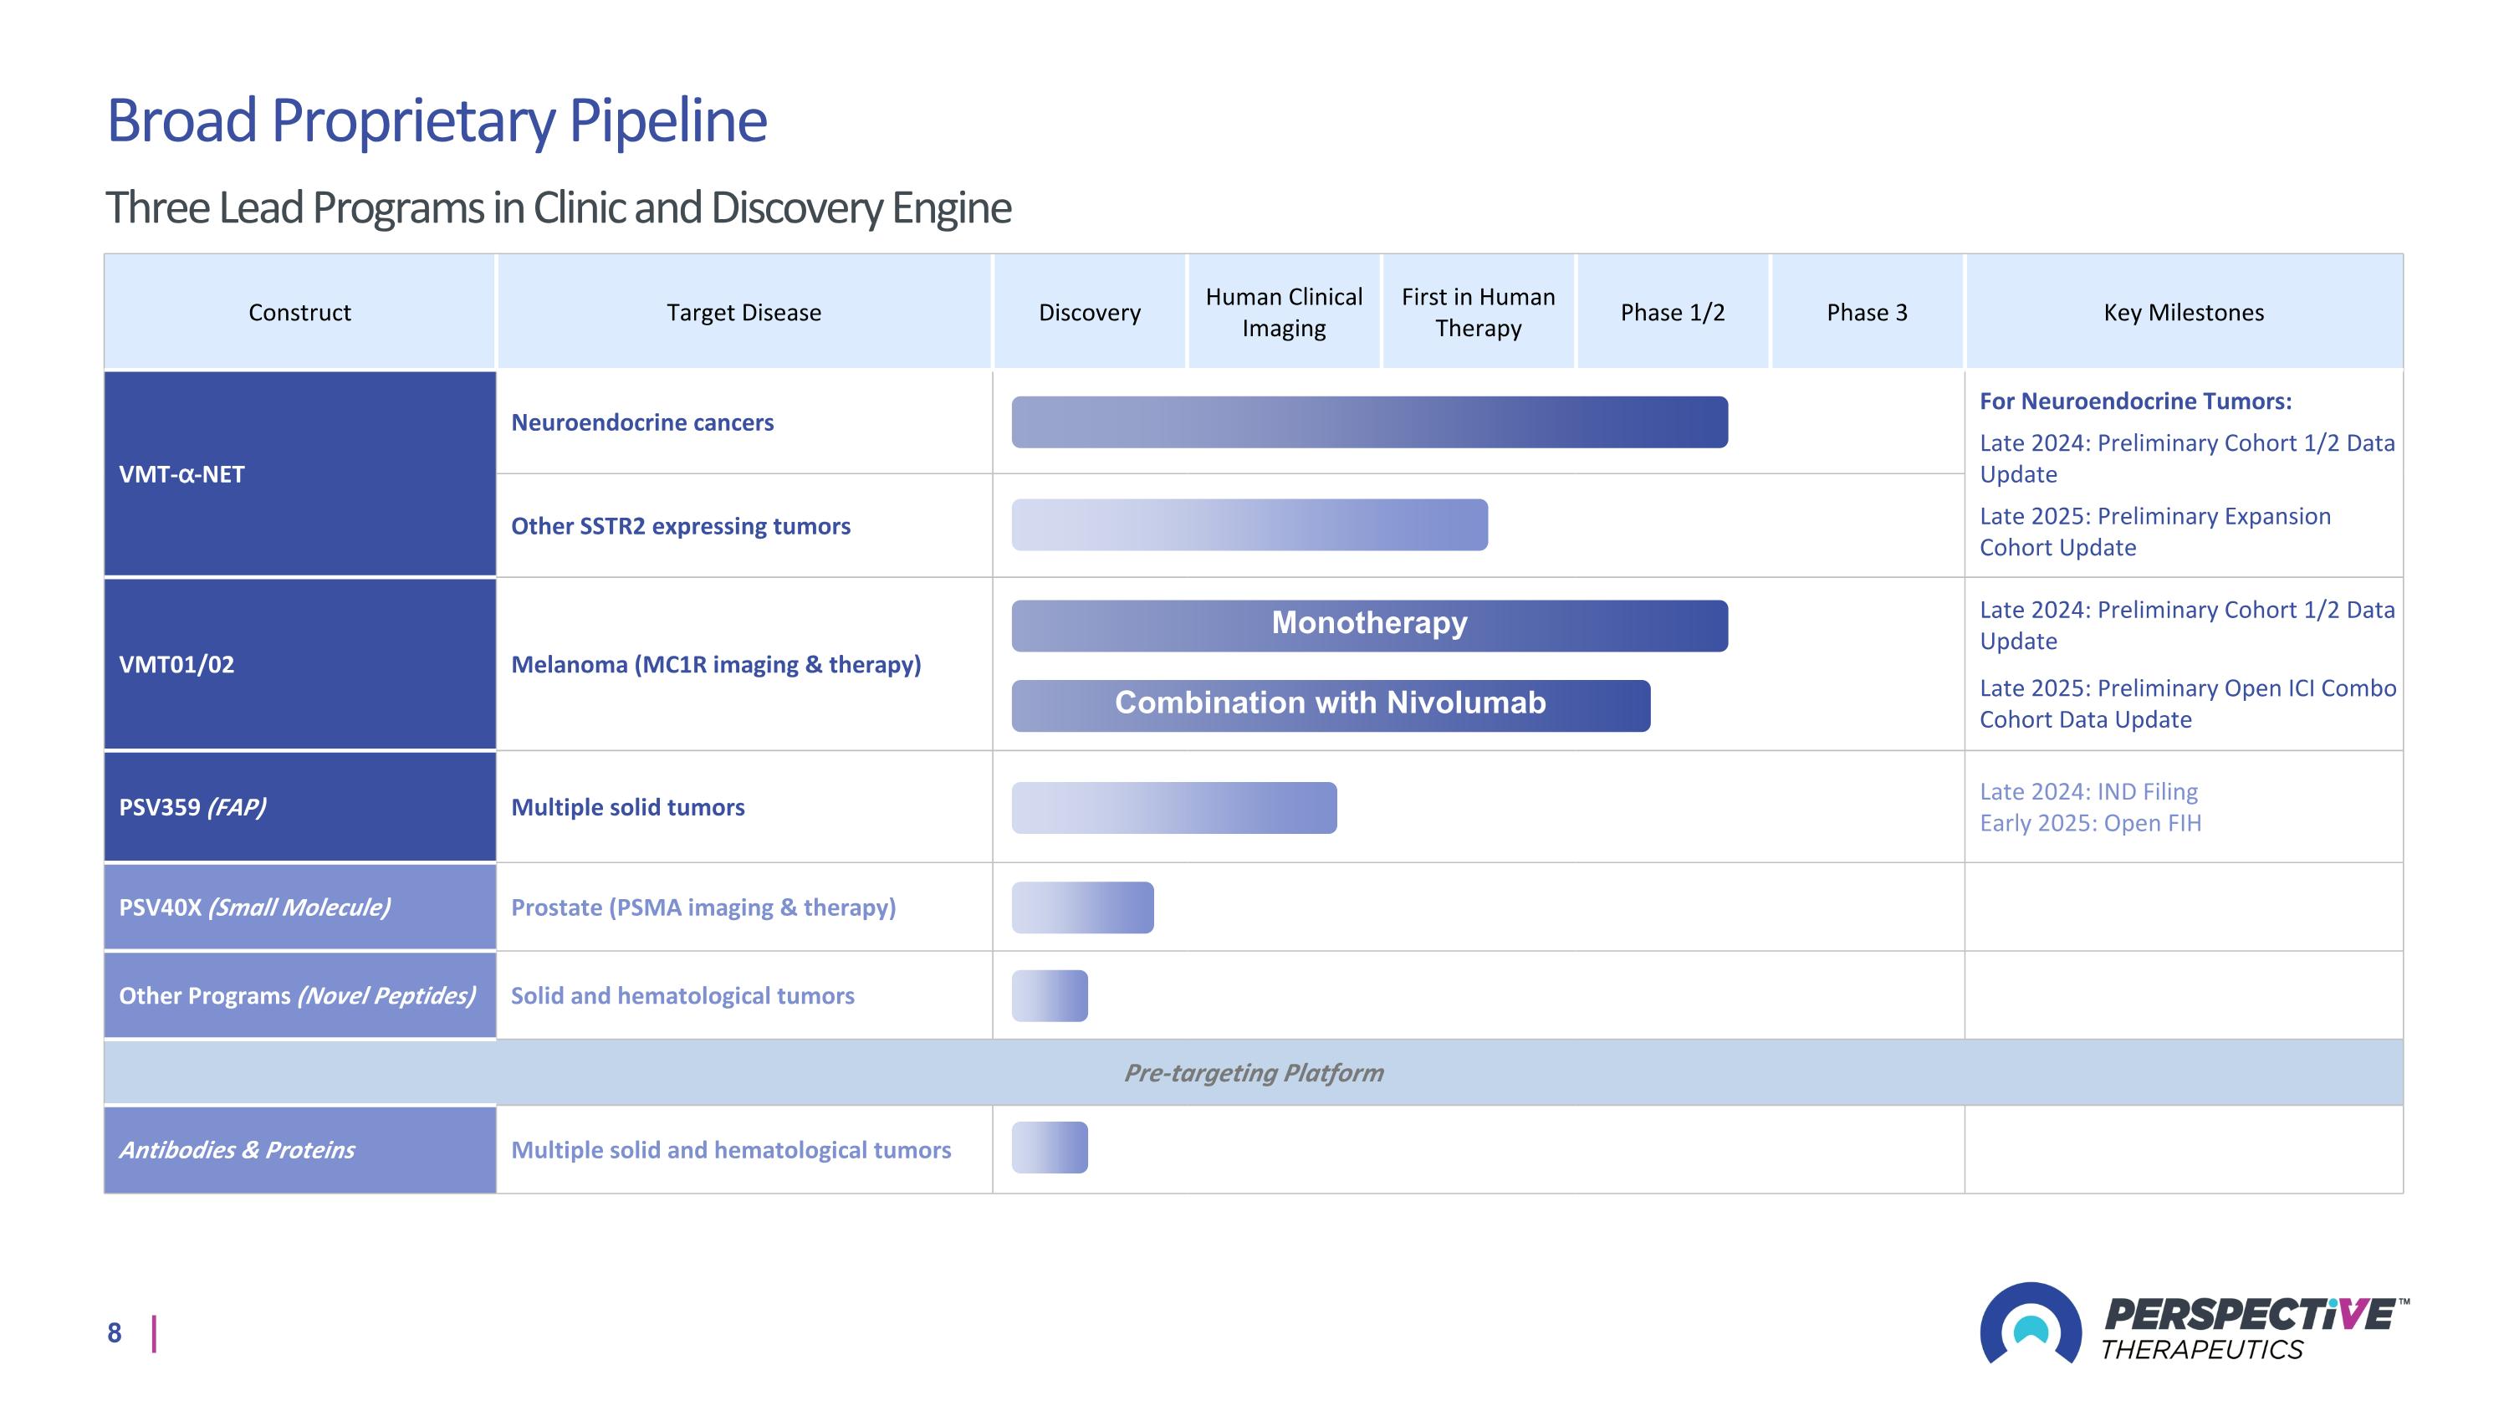Viewport: 2509px width, 1411px height.
Task: Click 'Prostate (PSMA imaging & therapy)' text
Action: [703, 907]
